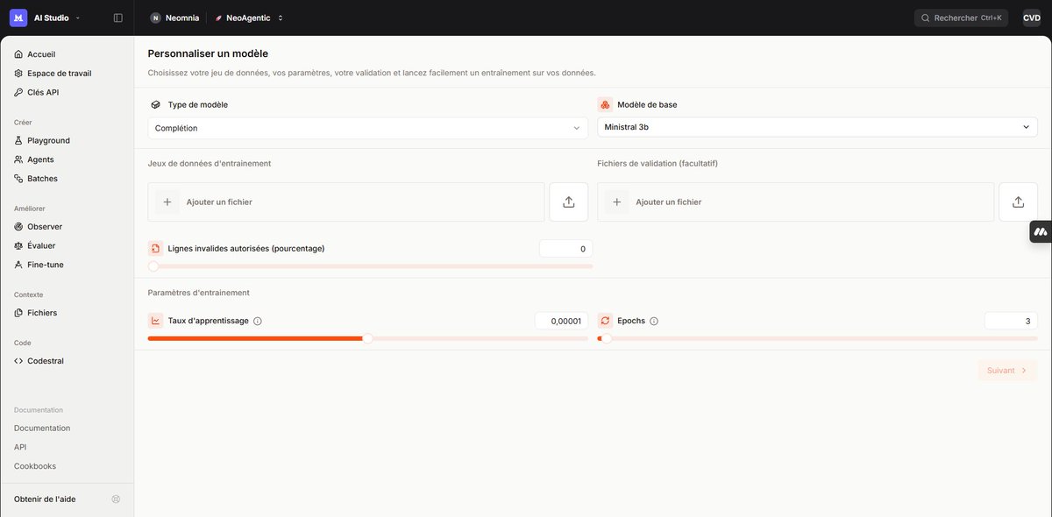Click the Évaluer scales icon
The image size is (1052, 517).
[19, 246]
